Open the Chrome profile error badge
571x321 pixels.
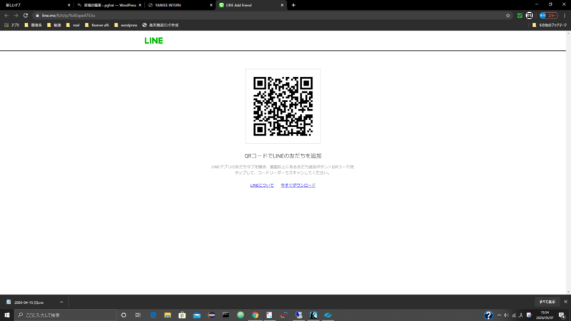[548, 16]
